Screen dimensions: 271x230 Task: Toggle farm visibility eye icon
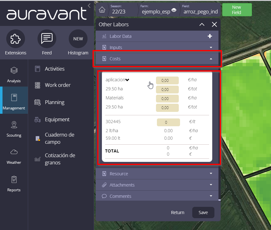(174, 10)
